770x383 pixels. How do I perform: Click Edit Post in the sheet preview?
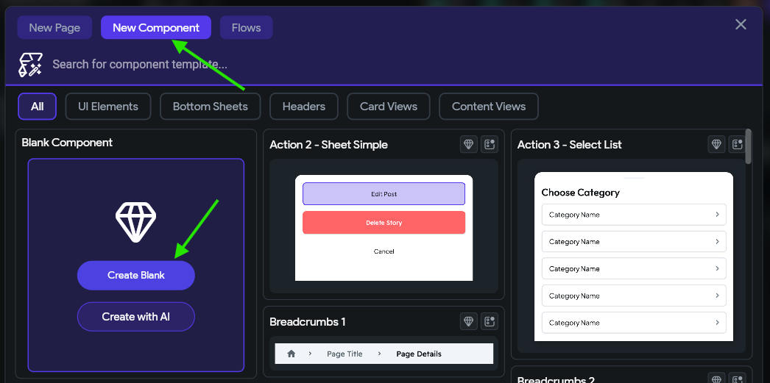tap(384, 194)
